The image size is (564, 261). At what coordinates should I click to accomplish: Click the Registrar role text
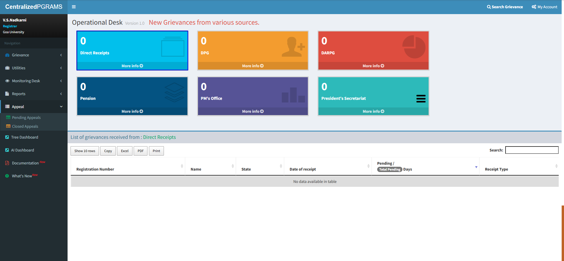tap(10, 26)
